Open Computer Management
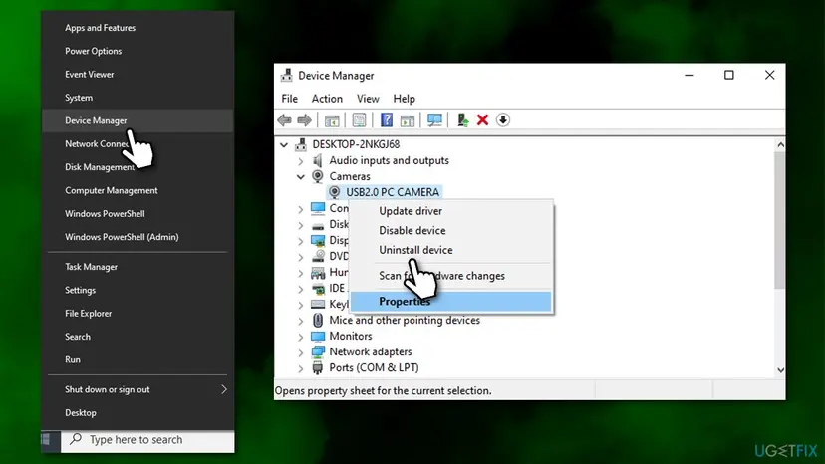This screenshot has height=464, width=825. pos(137,190)
